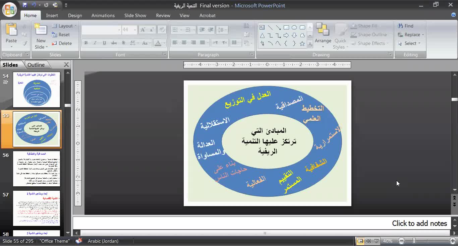This screenshot has width=458, height=246.
Task: Start Slide Show from status bar
Action: 376,241
